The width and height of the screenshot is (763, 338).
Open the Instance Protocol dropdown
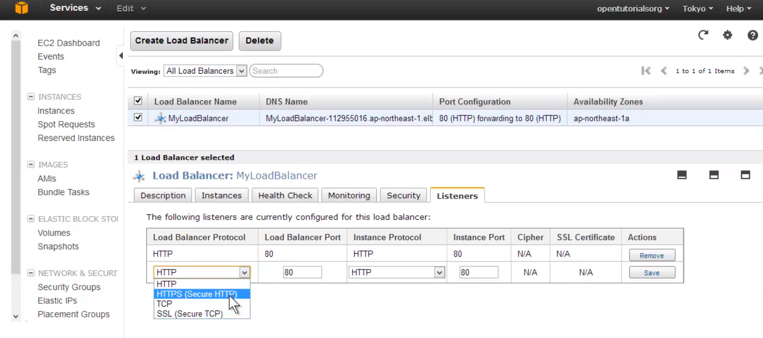pyautogui.click(x=397, y=272)
